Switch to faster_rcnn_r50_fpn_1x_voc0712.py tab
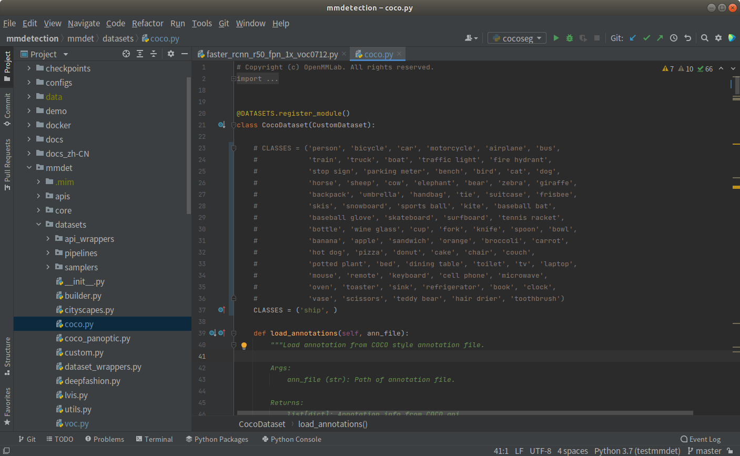740x456 pixels. (x=271, y=54)
